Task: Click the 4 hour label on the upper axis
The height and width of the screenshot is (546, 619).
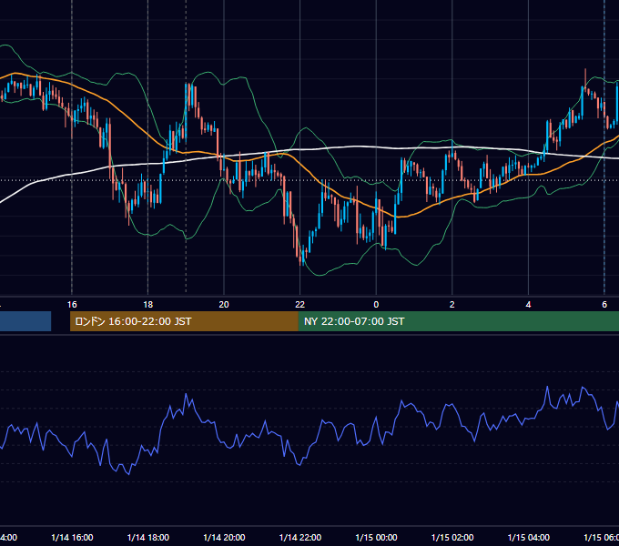Action: 528,305
